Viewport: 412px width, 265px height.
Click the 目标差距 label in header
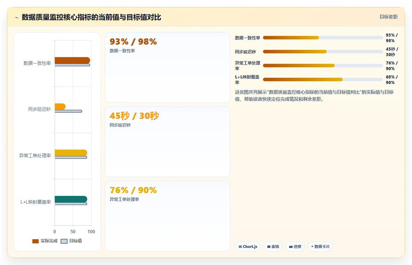click(x=389, y=17)
